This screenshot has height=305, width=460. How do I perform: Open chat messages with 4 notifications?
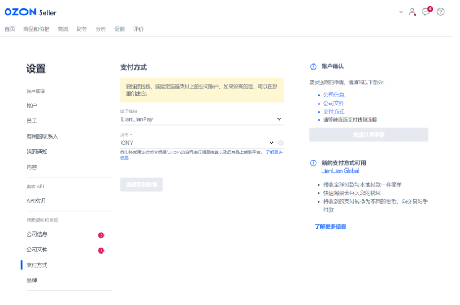click(x=427, y=11)
